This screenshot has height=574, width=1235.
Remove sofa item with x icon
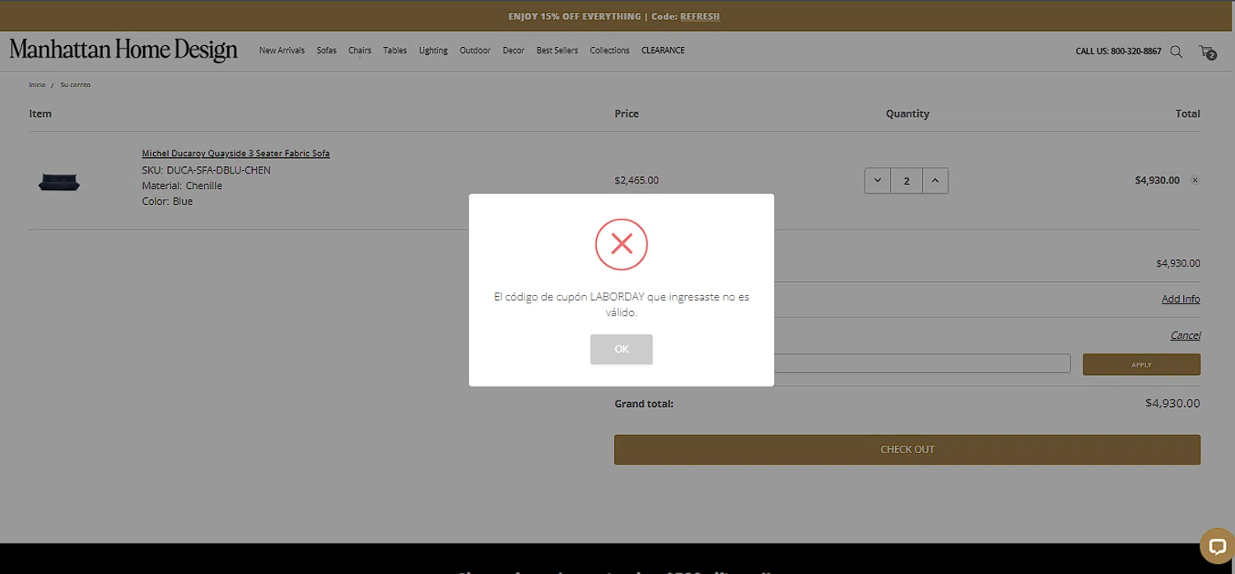[1195, 180]
